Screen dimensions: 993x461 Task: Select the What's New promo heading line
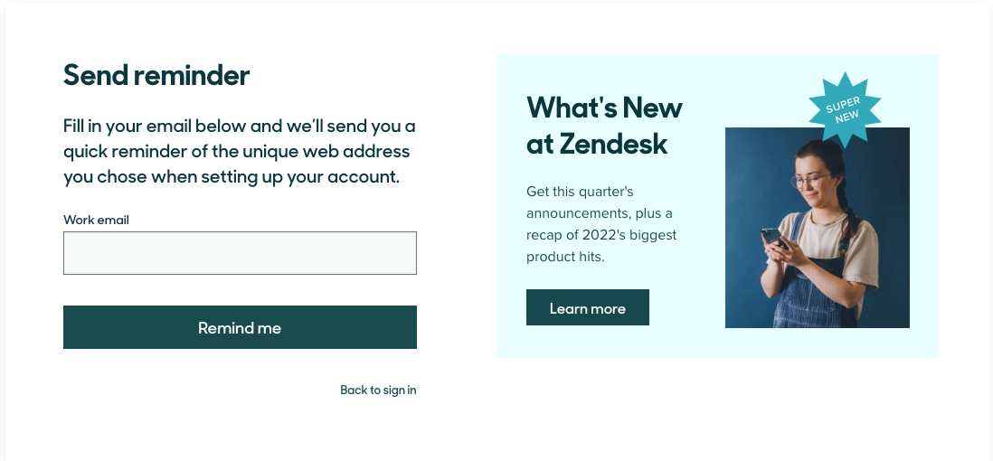[x=604, y=108]
